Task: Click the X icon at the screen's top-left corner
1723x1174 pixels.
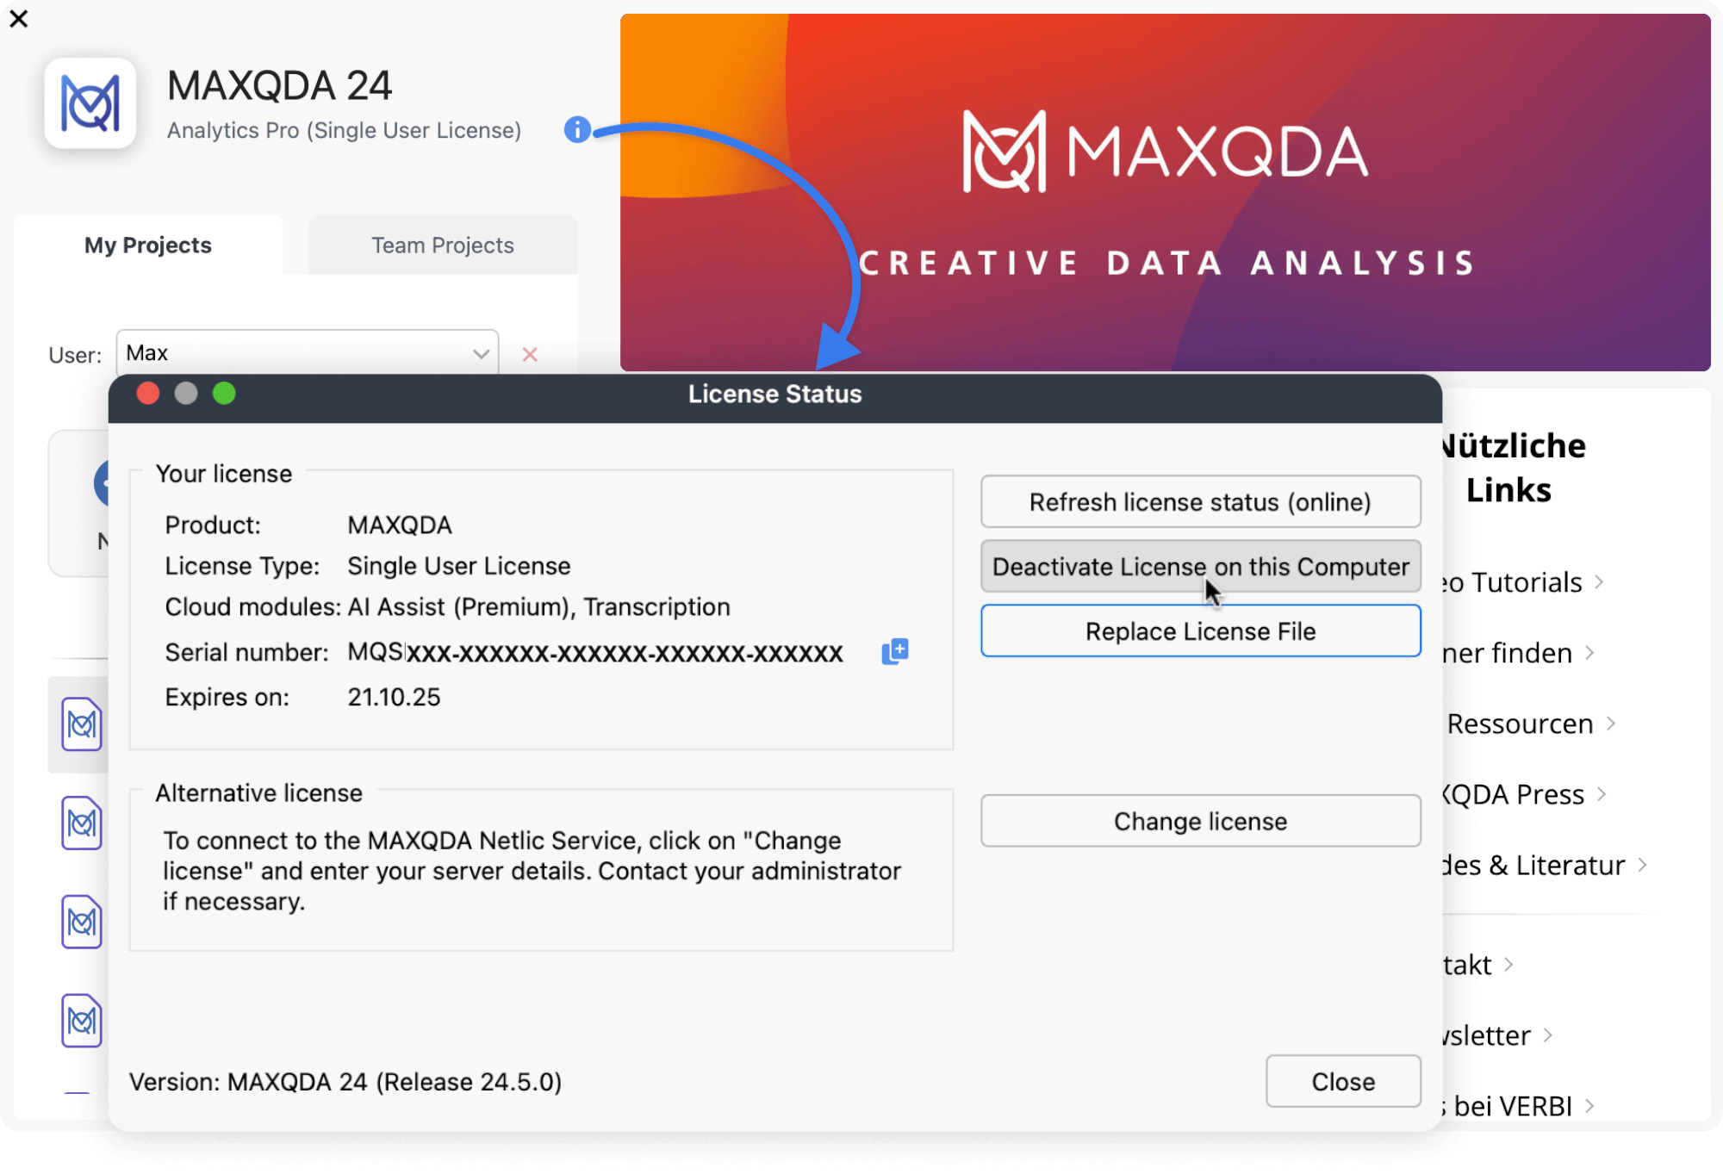Action: [18, 19]
